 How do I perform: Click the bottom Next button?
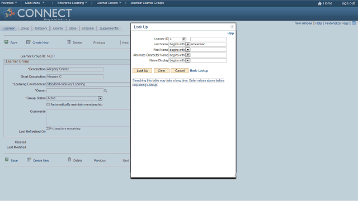tap(126, 160)
